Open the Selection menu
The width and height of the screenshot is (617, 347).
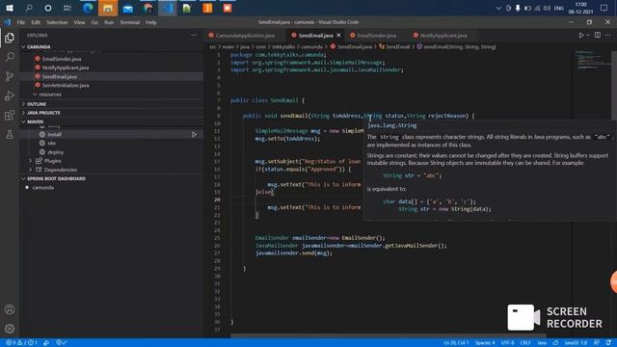point(57,22)
